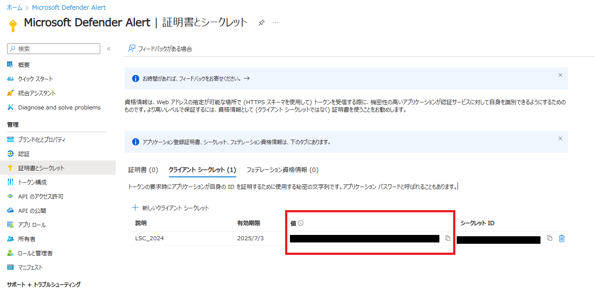Click the シークレット ID column header
The image size is (595, 289).
pyautogui.click(x=478, y=223)
